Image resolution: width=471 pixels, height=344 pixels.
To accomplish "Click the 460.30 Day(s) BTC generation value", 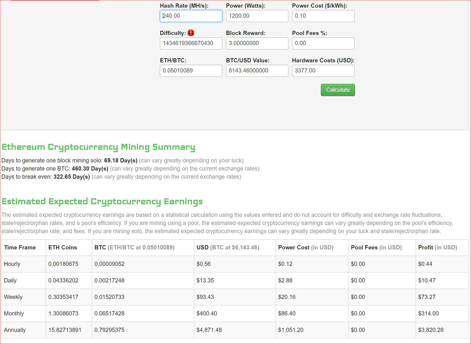I will (x=90, y=169).
